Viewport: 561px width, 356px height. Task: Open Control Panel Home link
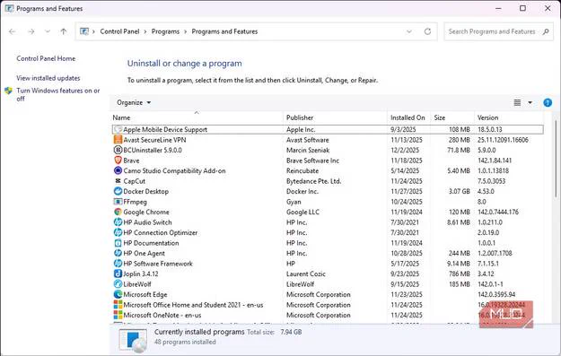(x=46, y=58)
